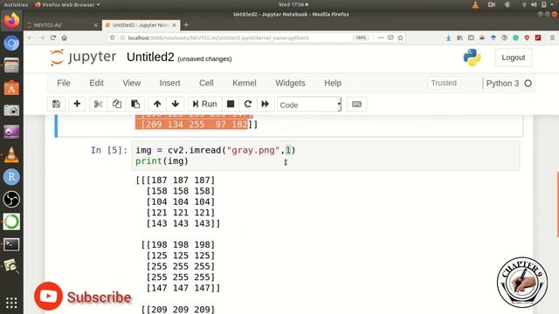This screenshot has width=559, height=314.
Task: Paste cells below
Action: 135,104
